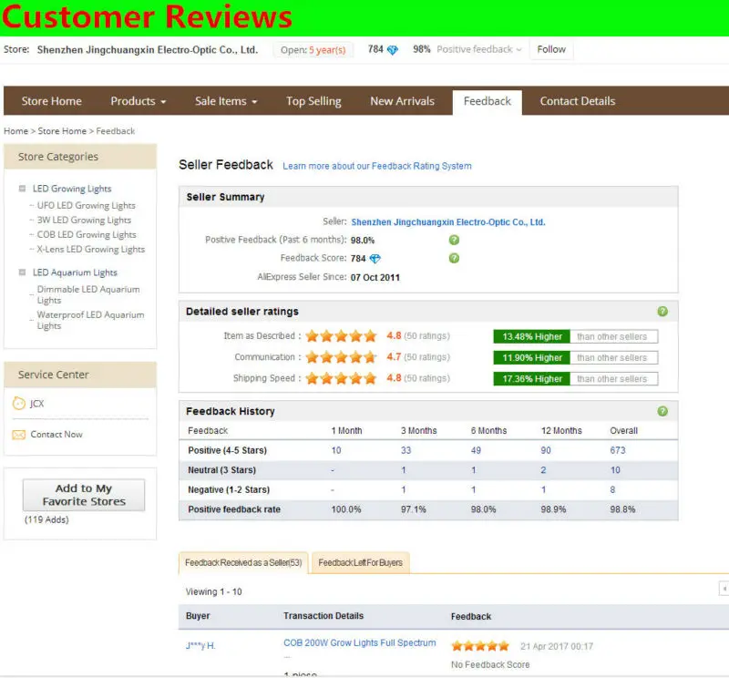Open seller name link in Seller Summary
Viewport: 729px width, 678px height.
[448, 222]
